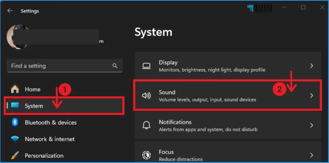Click the bell icon in Notifications row
The width and height of the screenshot is (329, 163).
pyautogui.click(x=147, y=125)
